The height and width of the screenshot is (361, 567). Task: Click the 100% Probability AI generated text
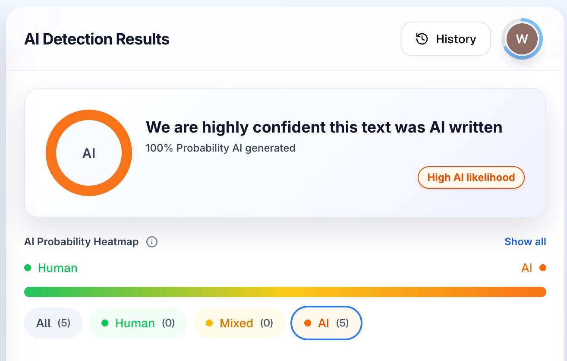[x=220, y=148]
